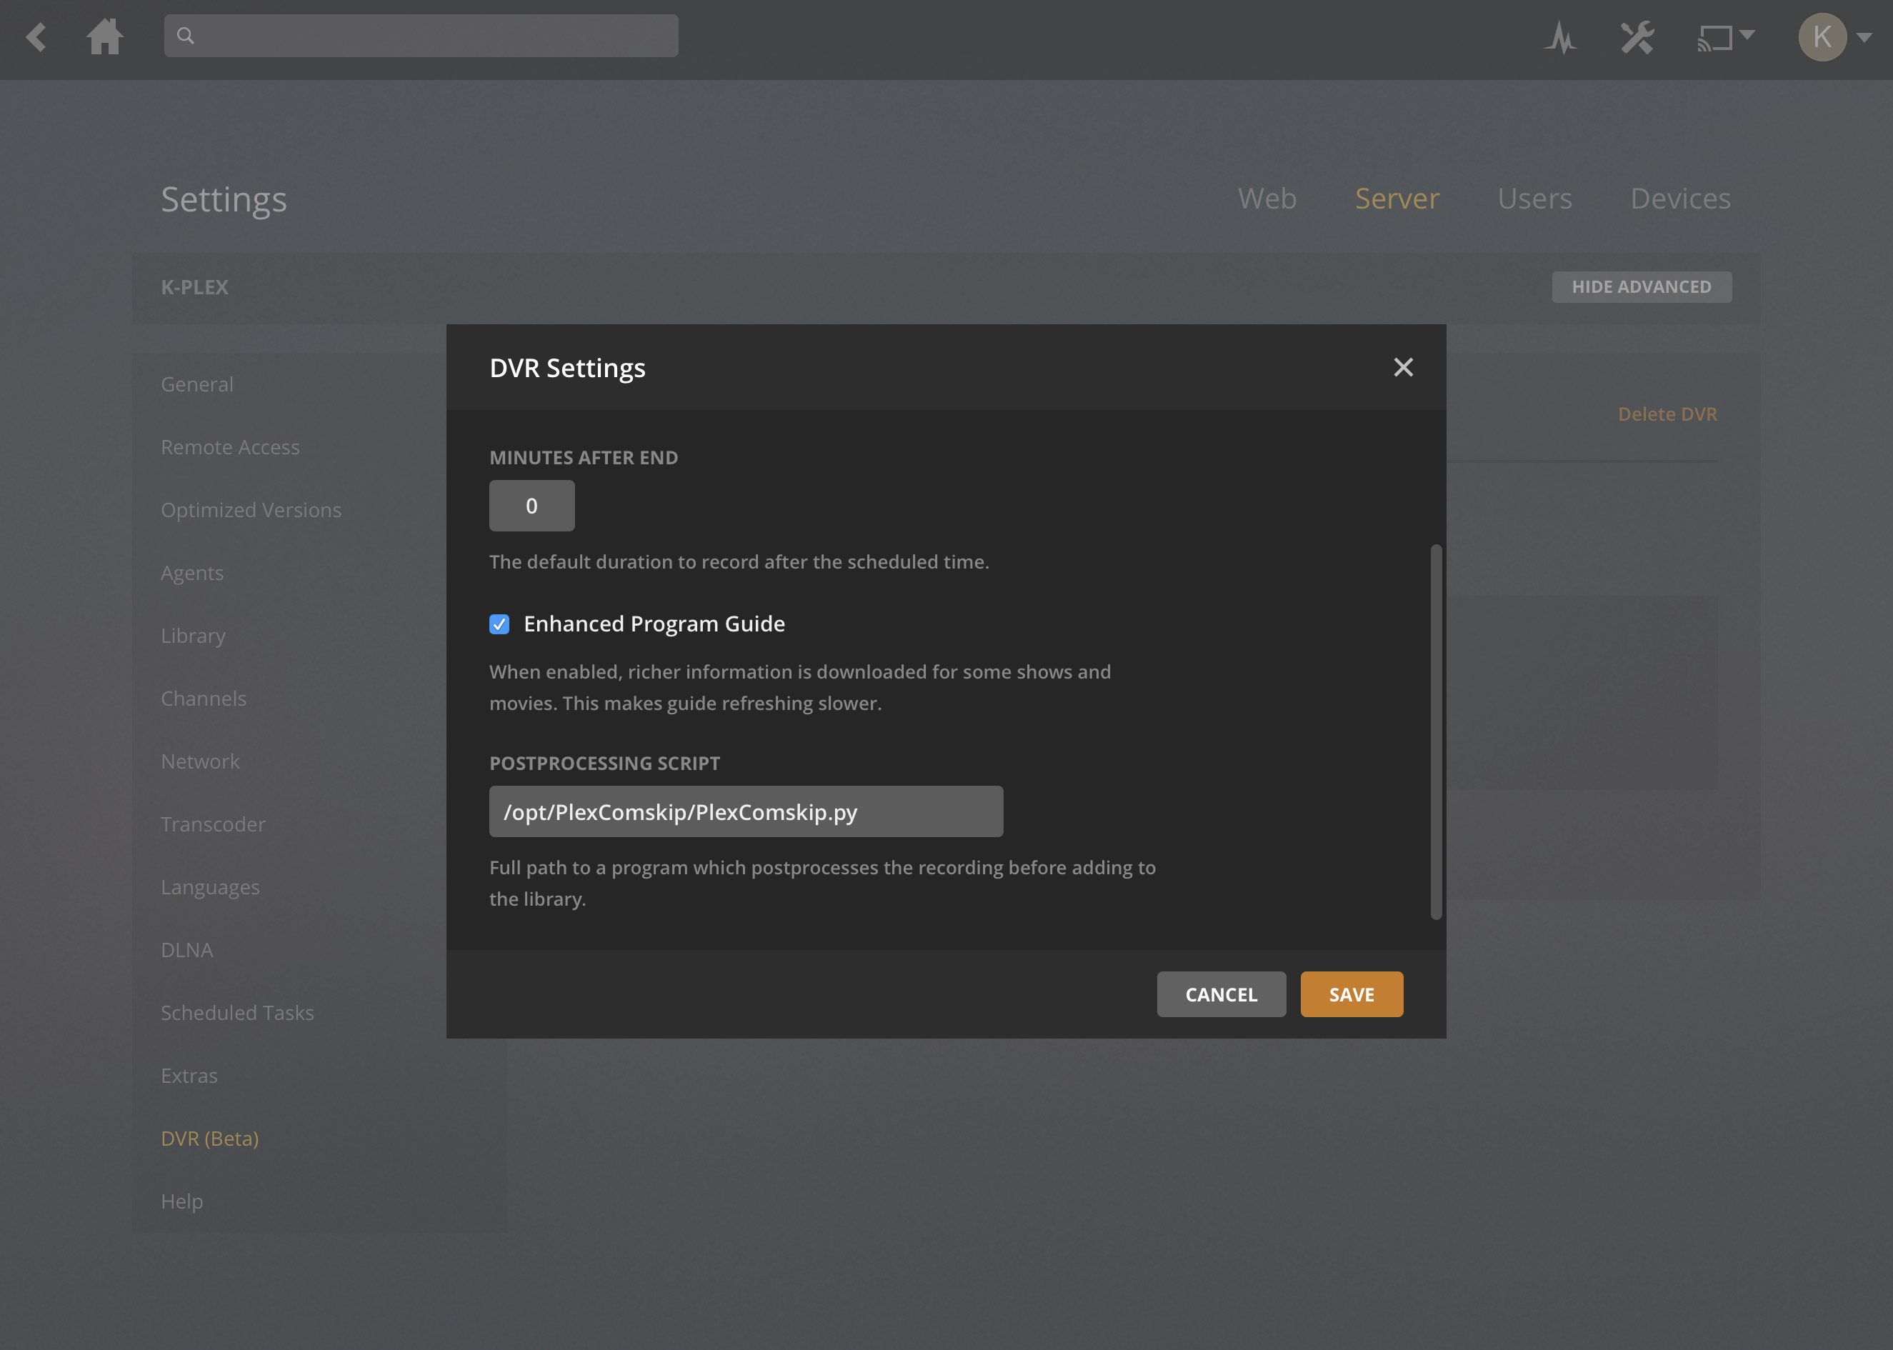Open Help in the sidebar
Viewport: 1893px width, 1350px height.
[181, 1201]
